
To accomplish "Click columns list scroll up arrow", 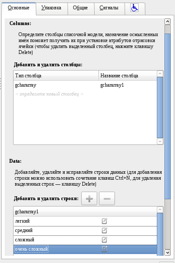I will pos(160,74).
